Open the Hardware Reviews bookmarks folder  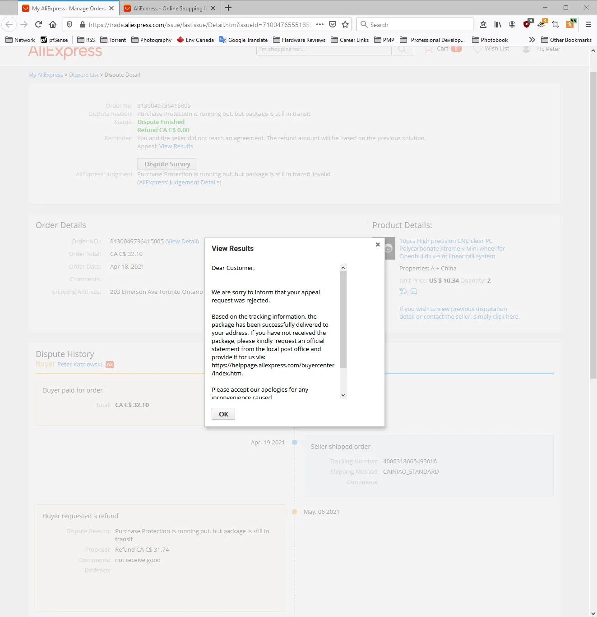(x=299, y=40)
